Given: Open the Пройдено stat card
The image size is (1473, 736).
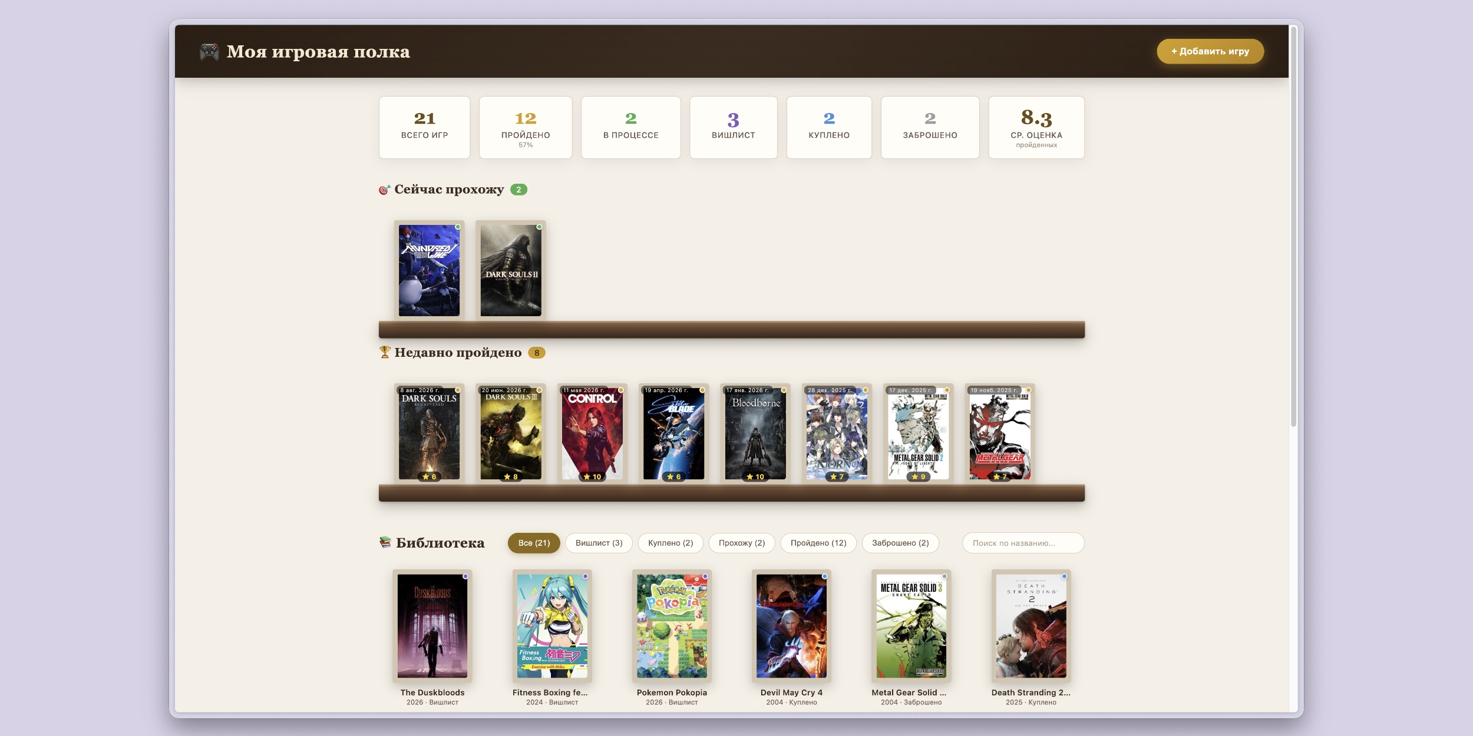Looking at the screenshot, I should click(526, 127).
